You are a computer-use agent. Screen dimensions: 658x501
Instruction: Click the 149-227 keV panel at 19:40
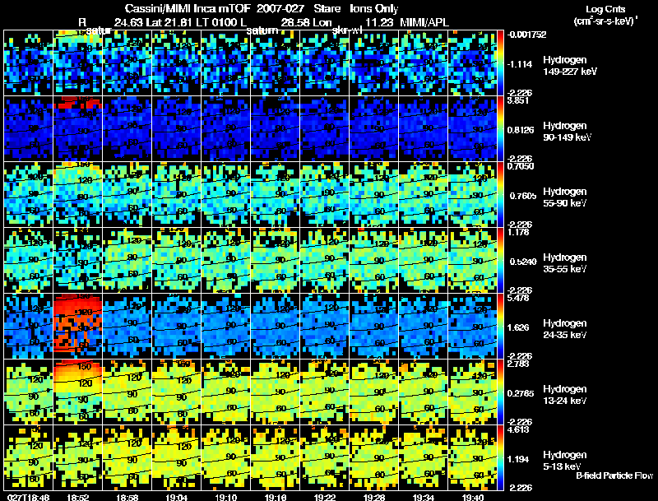click(x=472, y=63)
